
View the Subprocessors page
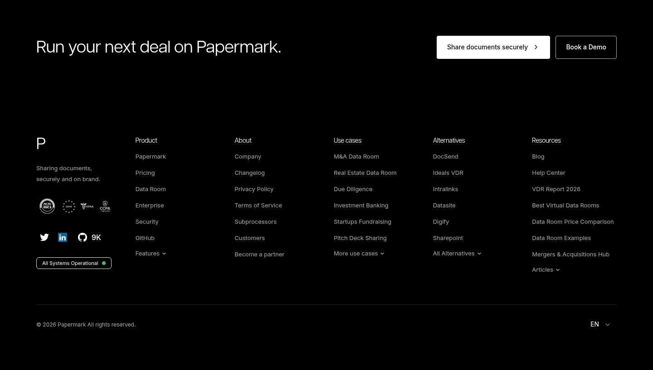pyautogui.click(x=255, y=221)
